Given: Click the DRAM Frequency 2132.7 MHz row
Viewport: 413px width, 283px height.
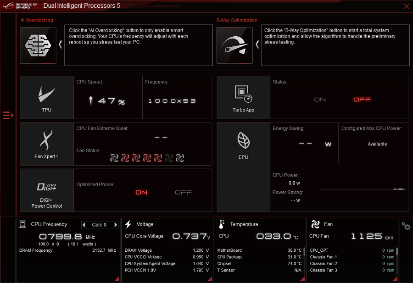Looking at the screenshot, I should point(67,250).
